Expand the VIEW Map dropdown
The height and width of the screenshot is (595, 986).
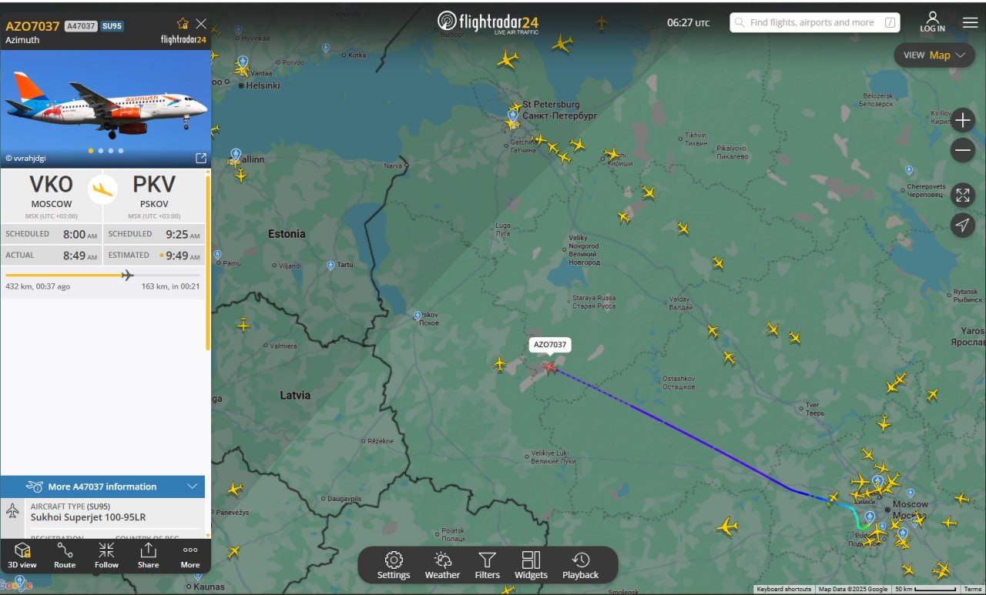point(934,55)
